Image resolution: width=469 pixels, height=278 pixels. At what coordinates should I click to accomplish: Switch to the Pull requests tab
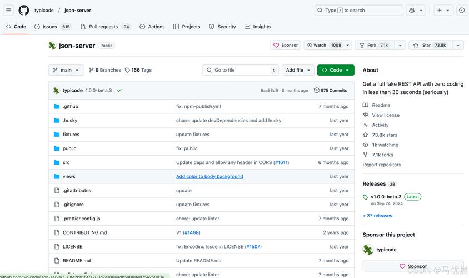pos(105,27)
